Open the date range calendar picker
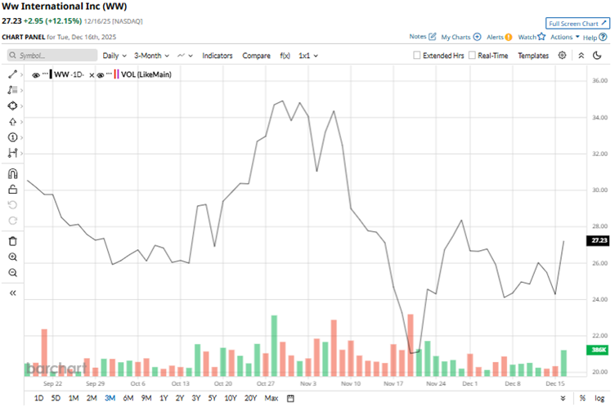 pos(290,398)
